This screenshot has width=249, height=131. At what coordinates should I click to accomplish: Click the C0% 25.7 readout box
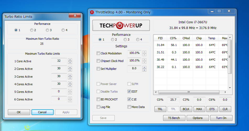(x=173, y=100)
